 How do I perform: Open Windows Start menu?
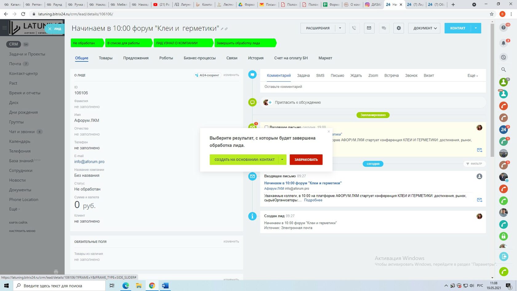[x=6, y=286]
